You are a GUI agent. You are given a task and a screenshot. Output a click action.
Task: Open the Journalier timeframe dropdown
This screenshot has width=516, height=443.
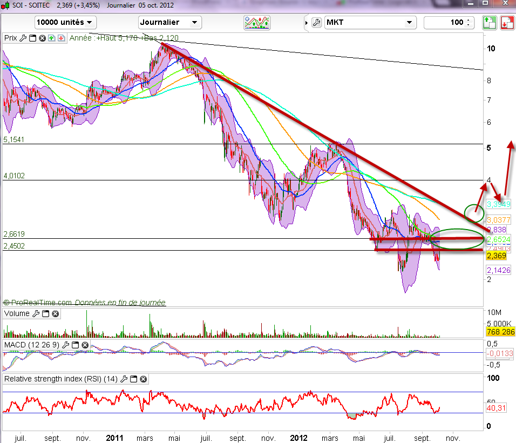pyautogui.click(x=169, y=23)
